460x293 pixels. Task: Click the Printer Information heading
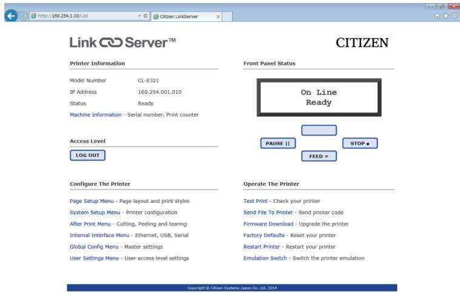tap(98, 64)
